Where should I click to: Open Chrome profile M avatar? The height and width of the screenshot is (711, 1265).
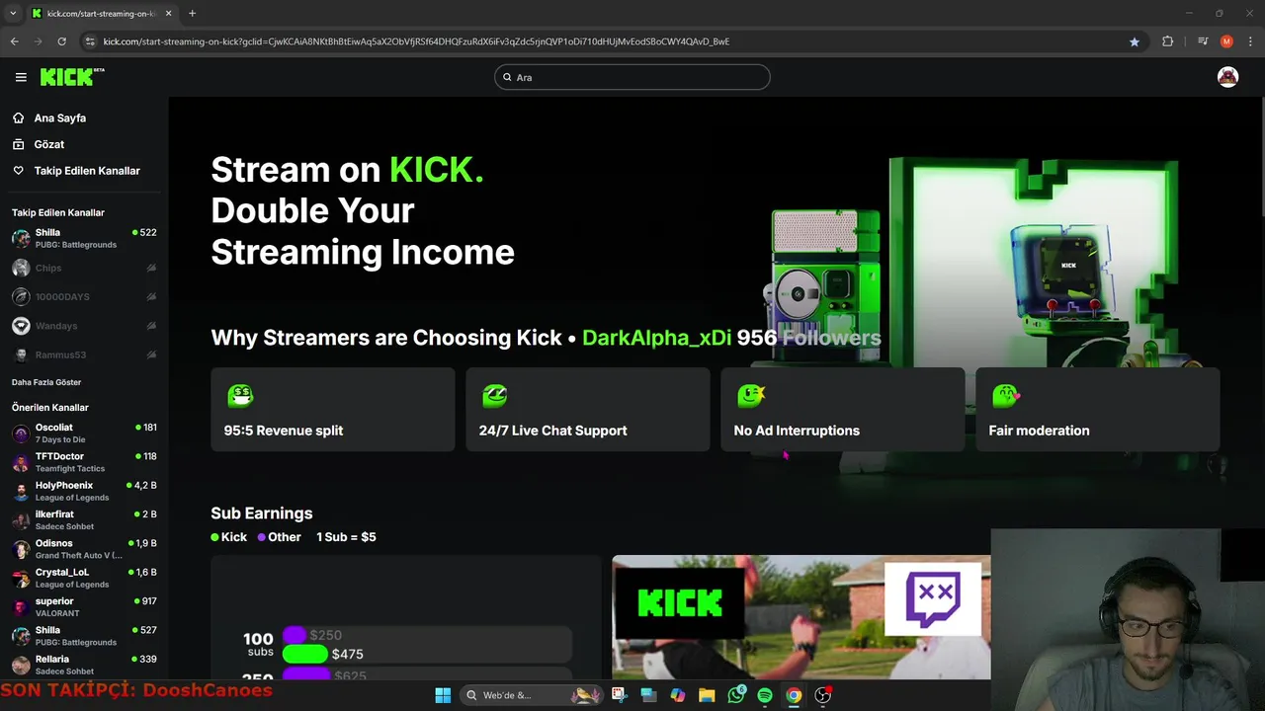pos(1226,41)
